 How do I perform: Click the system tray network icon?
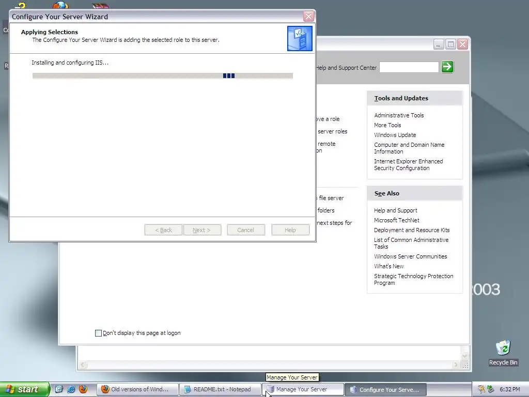[491, 389]
